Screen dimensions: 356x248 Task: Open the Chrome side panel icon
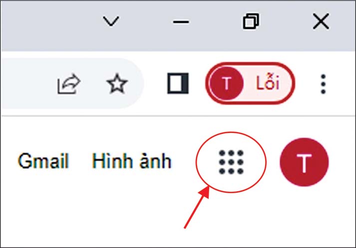[178, 83]
